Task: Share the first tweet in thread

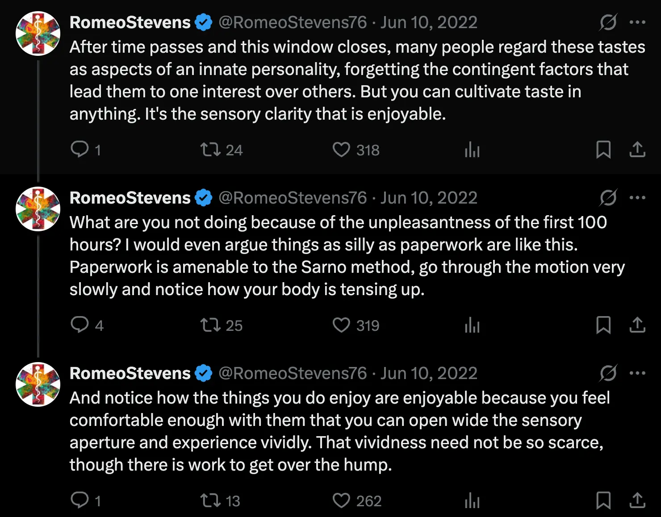Action: [x=637, y=150]
